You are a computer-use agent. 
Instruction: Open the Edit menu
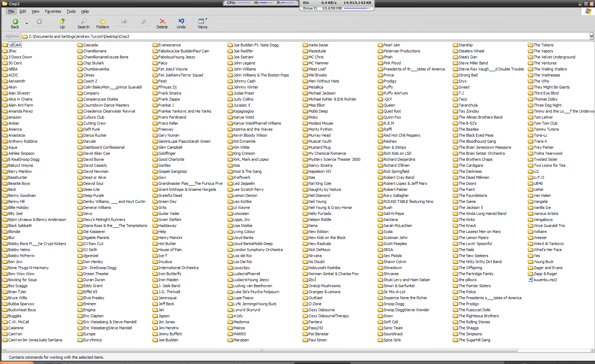click(x=23, y=11)
